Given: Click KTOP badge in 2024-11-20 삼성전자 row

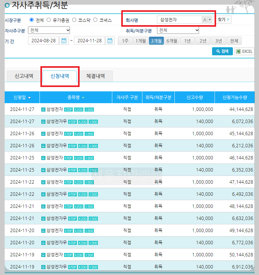Looking at the screenshot, I should (x=68, y=231).
